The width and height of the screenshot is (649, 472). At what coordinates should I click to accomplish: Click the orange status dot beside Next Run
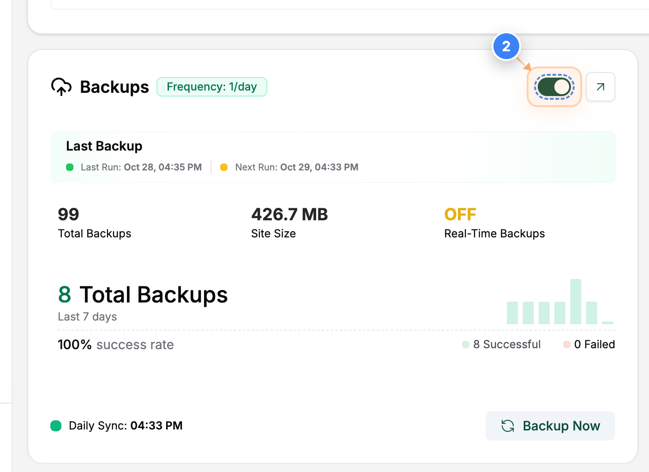[224, 167]
